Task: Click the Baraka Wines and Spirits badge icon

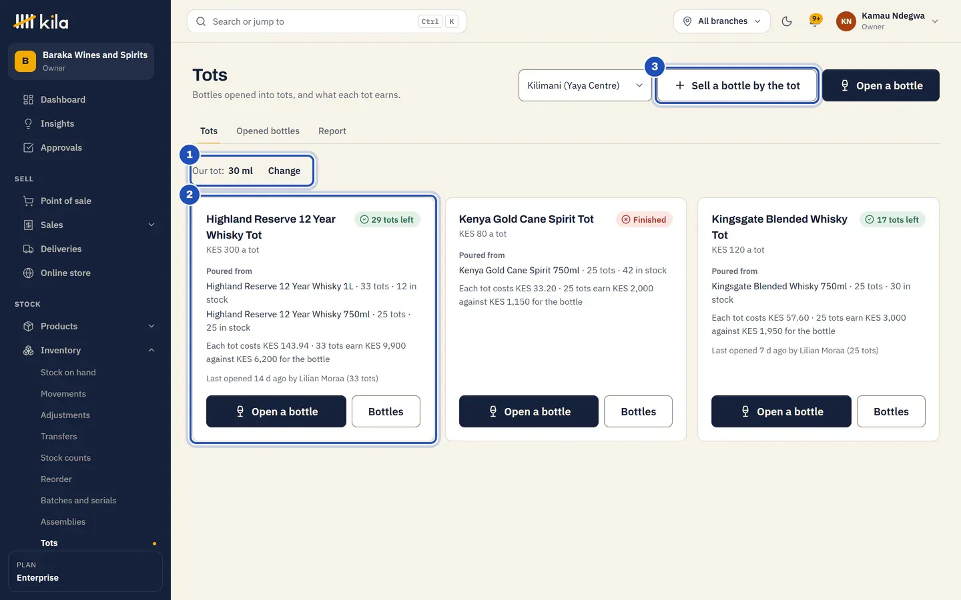Action: (25, 61)
